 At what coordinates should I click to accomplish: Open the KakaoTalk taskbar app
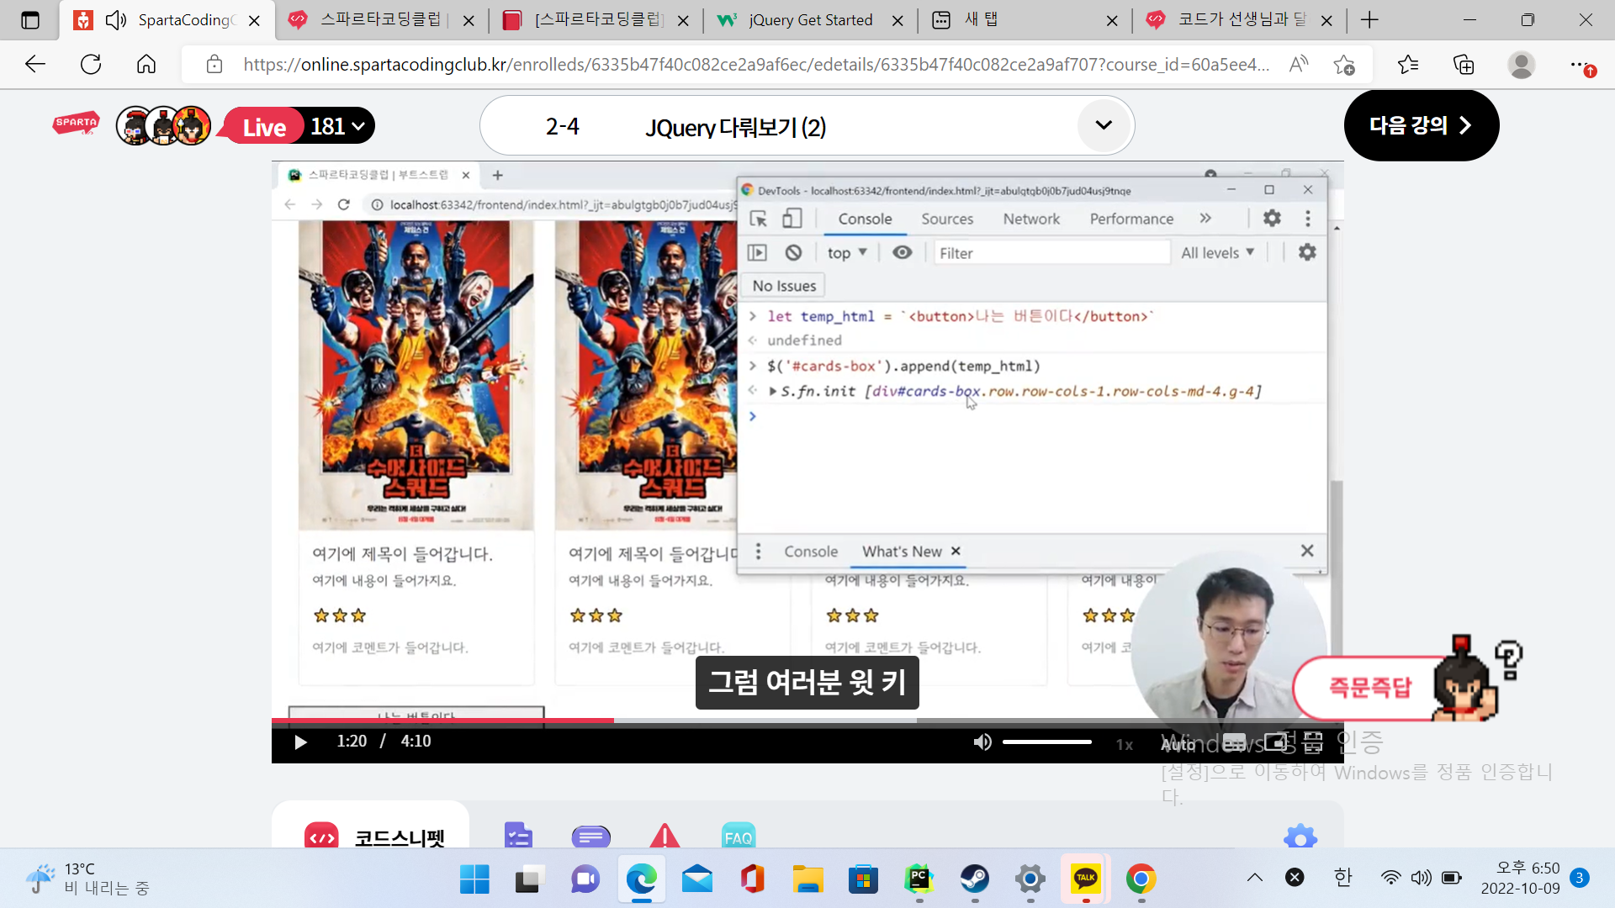click(x=1085, y=879)
